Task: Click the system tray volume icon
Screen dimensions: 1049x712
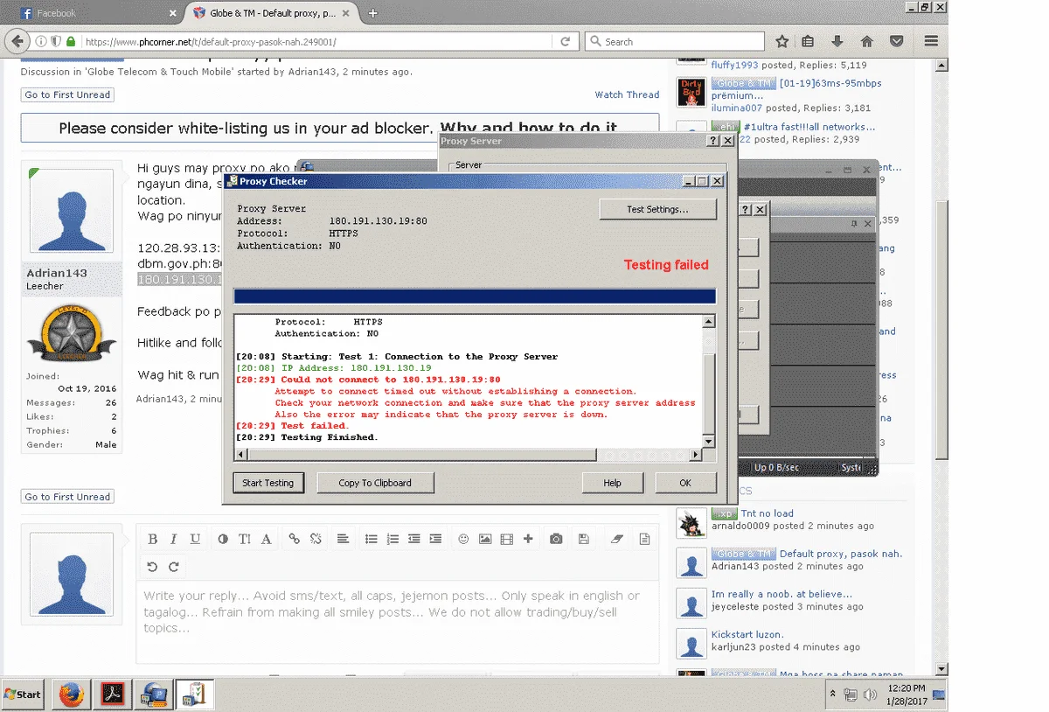Action: point(871,695)
